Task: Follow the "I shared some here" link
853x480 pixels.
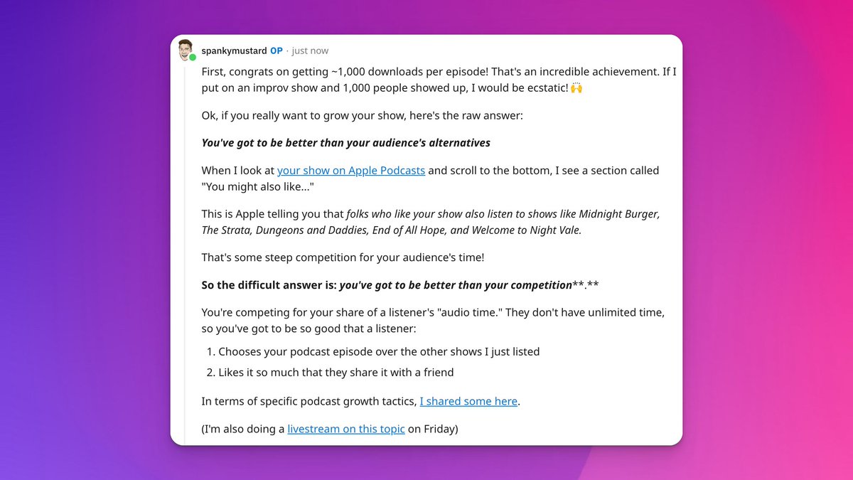Action: pos(468,401)
